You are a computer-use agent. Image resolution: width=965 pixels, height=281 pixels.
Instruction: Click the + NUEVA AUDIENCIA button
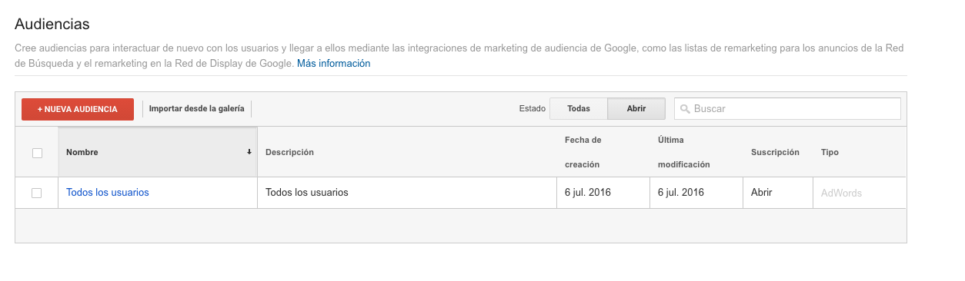click(x=78, y=109)
